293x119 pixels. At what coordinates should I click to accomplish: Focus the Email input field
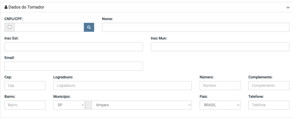click(x=74, y=66)
